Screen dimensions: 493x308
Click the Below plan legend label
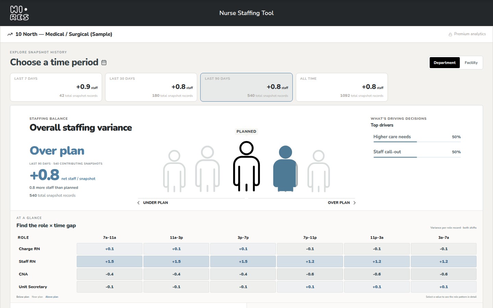pyautogui.click(x=23, y=297)
